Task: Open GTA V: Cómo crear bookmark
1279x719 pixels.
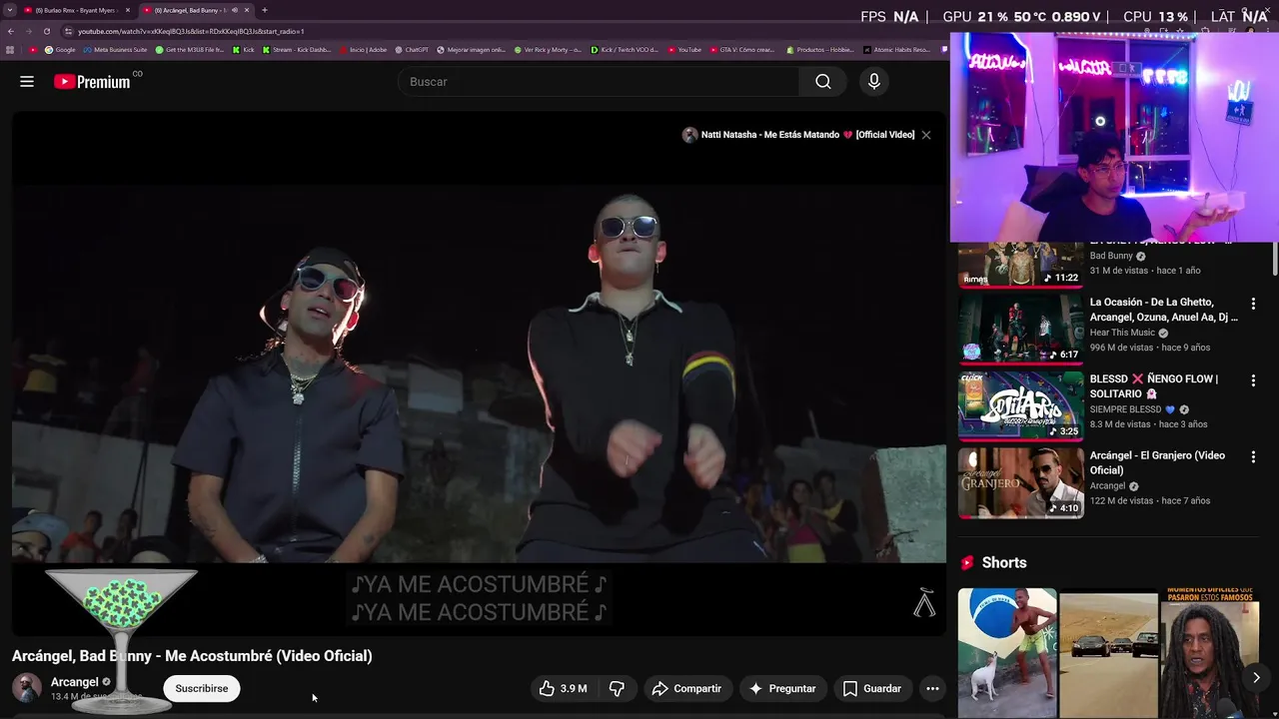Action: (741, 50)
